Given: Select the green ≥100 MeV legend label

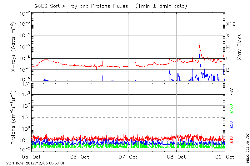Looking at the screenshot, I should [x=232, y=109].
